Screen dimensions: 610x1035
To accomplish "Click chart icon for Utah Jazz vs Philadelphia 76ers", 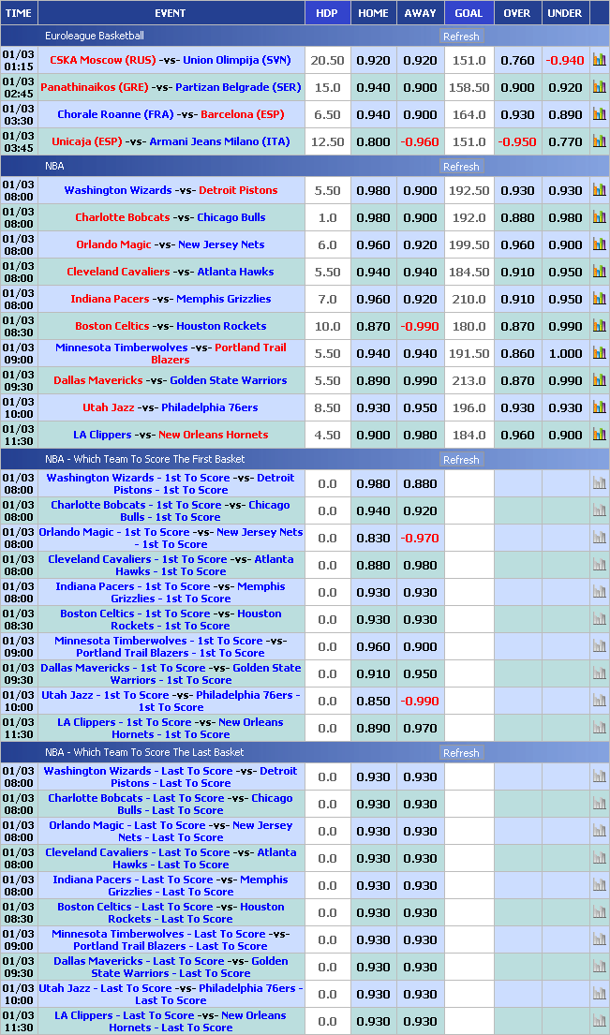I will click(x=599, y=407).
